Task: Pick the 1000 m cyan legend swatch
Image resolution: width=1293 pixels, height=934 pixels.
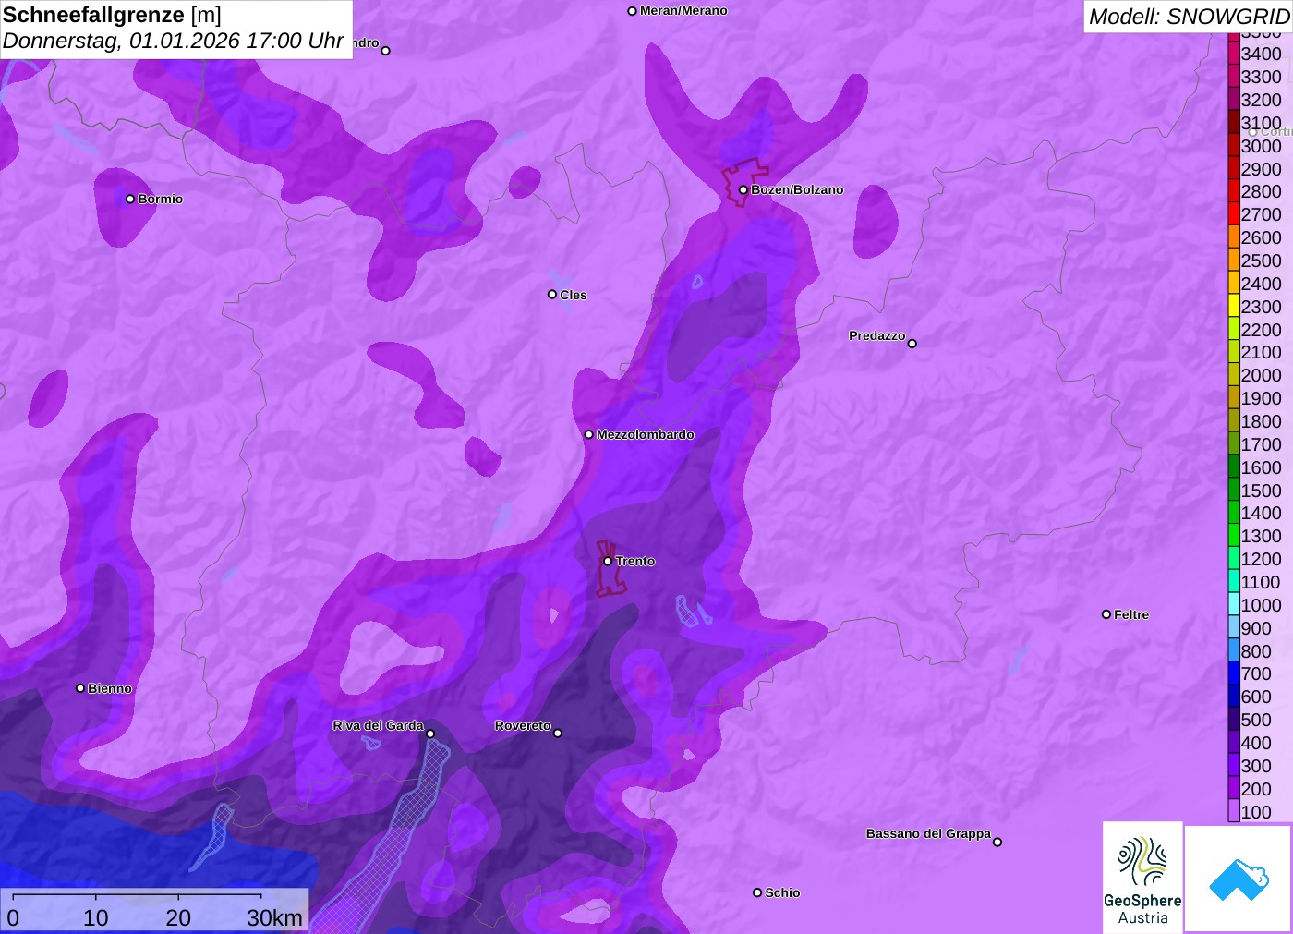Action: (1234, 605)
